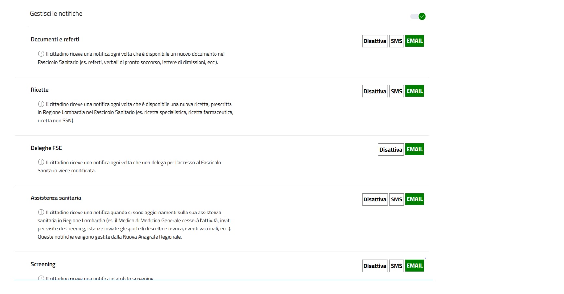Click info icon under Screening
Image resolution: width=564 pixels, height=294 pixels.
(41, 278)
